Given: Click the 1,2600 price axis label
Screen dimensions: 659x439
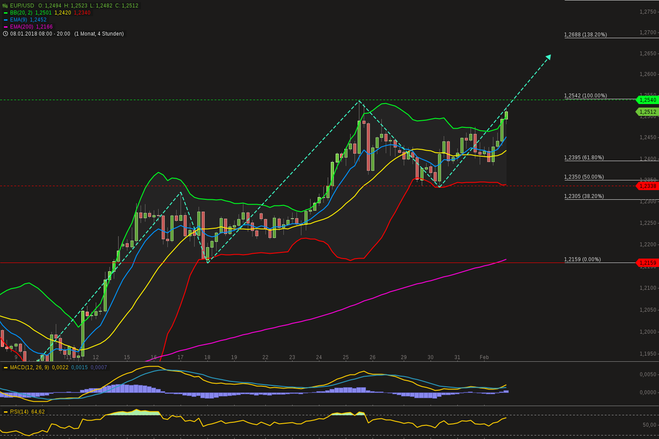Looking at the screenshot, I should 648,74.
